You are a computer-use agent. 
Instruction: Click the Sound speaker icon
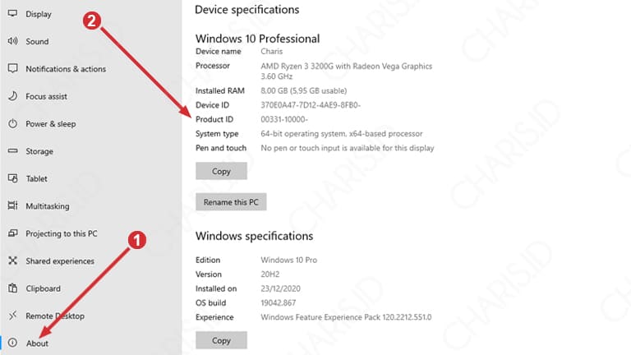tap(12, 41)
